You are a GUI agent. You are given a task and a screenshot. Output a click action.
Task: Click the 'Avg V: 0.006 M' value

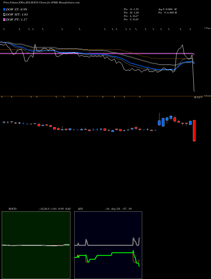click(x=167, y=9)
